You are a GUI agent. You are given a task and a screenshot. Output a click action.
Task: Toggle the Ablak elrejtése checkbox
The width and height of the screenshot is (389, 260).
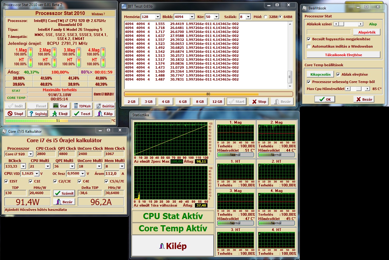(338, 74)
